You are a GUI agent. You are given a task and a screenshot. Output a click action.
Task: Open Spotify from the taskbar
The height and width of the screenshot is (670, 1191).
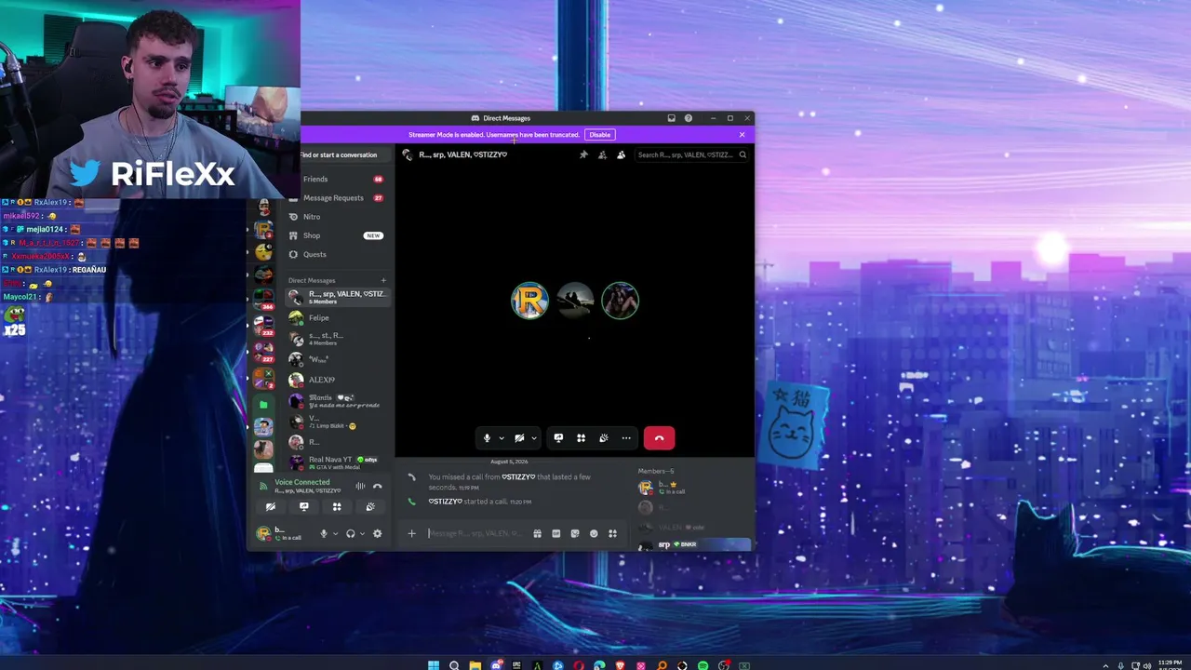click(x=703, y=665)
